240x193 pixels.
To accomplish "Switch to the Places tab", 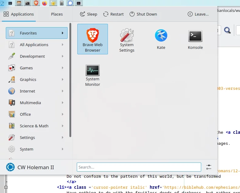I will coord(57,14).
